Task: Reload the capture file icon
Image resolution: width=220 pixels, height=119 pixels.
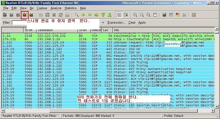Action: (61, 15)
